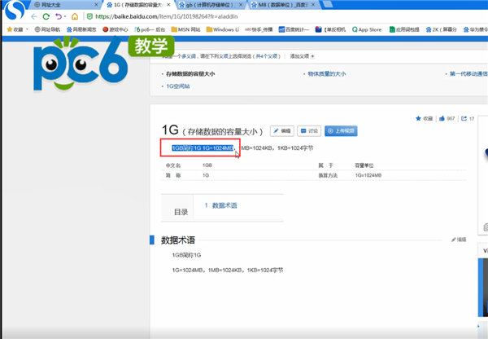
Task: Expand the 收藏 bookmarks dropdown arrow
Action: pyautogui.click(x=27, y=29)
